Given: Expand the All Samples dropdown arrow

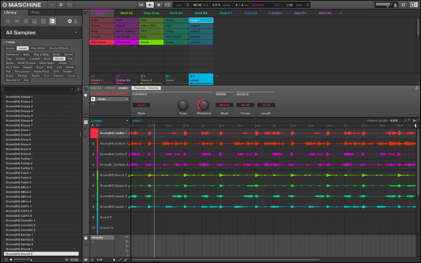Looking at the screenshot, I should point(76,33).
